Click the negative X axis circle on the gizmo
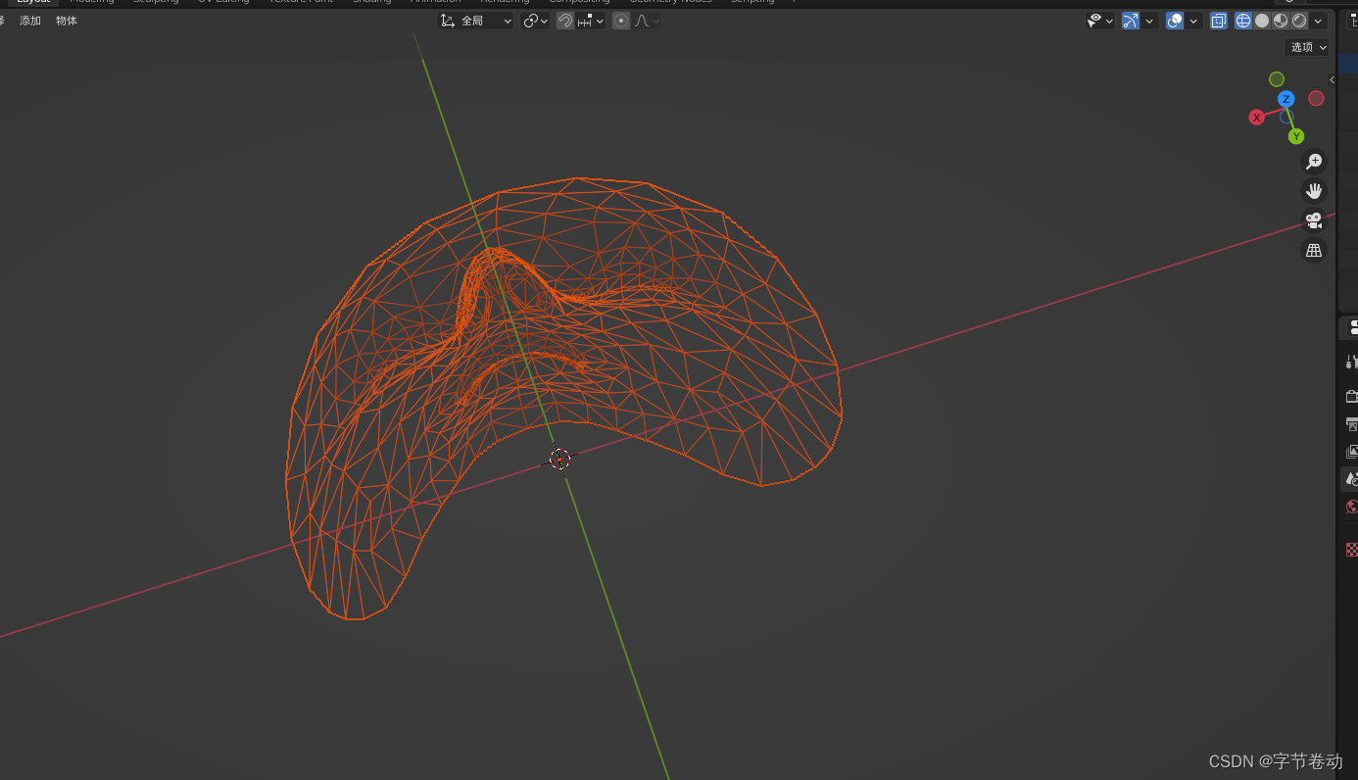Image resolution: width=1358 pixels, height=780 pixels. click(x=1316, y=98)
